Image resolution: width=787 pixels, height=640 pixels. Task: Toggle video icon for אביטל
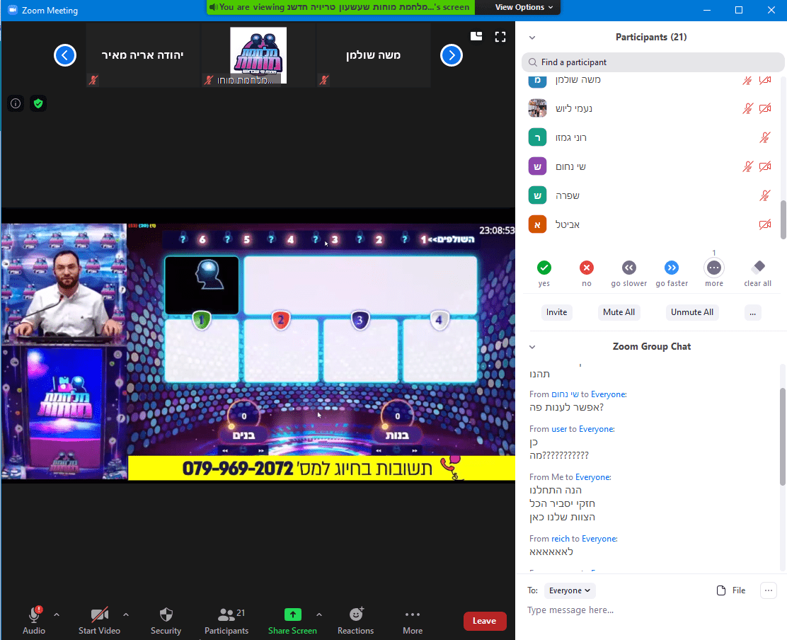(765, 225)
